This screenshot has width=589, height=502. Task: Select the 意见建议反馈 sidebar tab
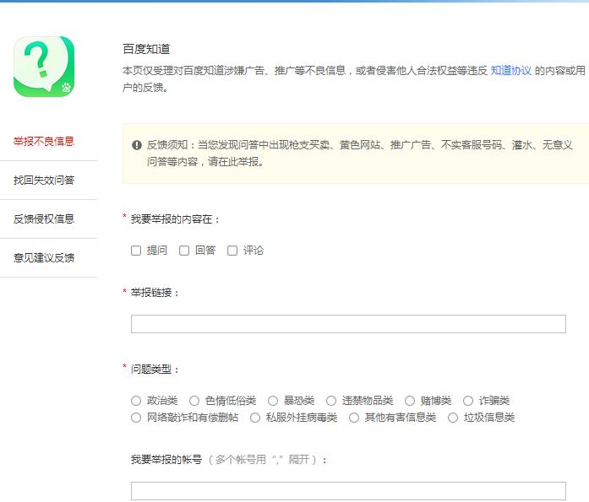coord(44,258)
